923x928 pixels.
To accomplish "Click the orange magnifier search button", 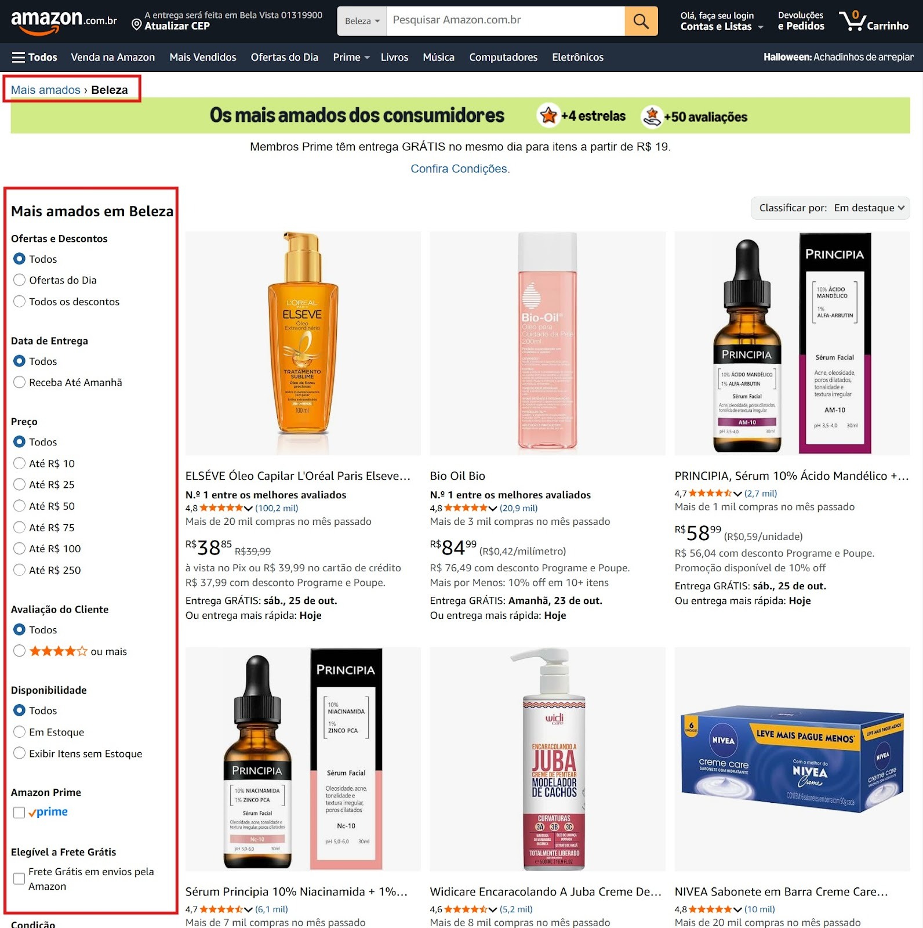I will click(x=641, y=21).
